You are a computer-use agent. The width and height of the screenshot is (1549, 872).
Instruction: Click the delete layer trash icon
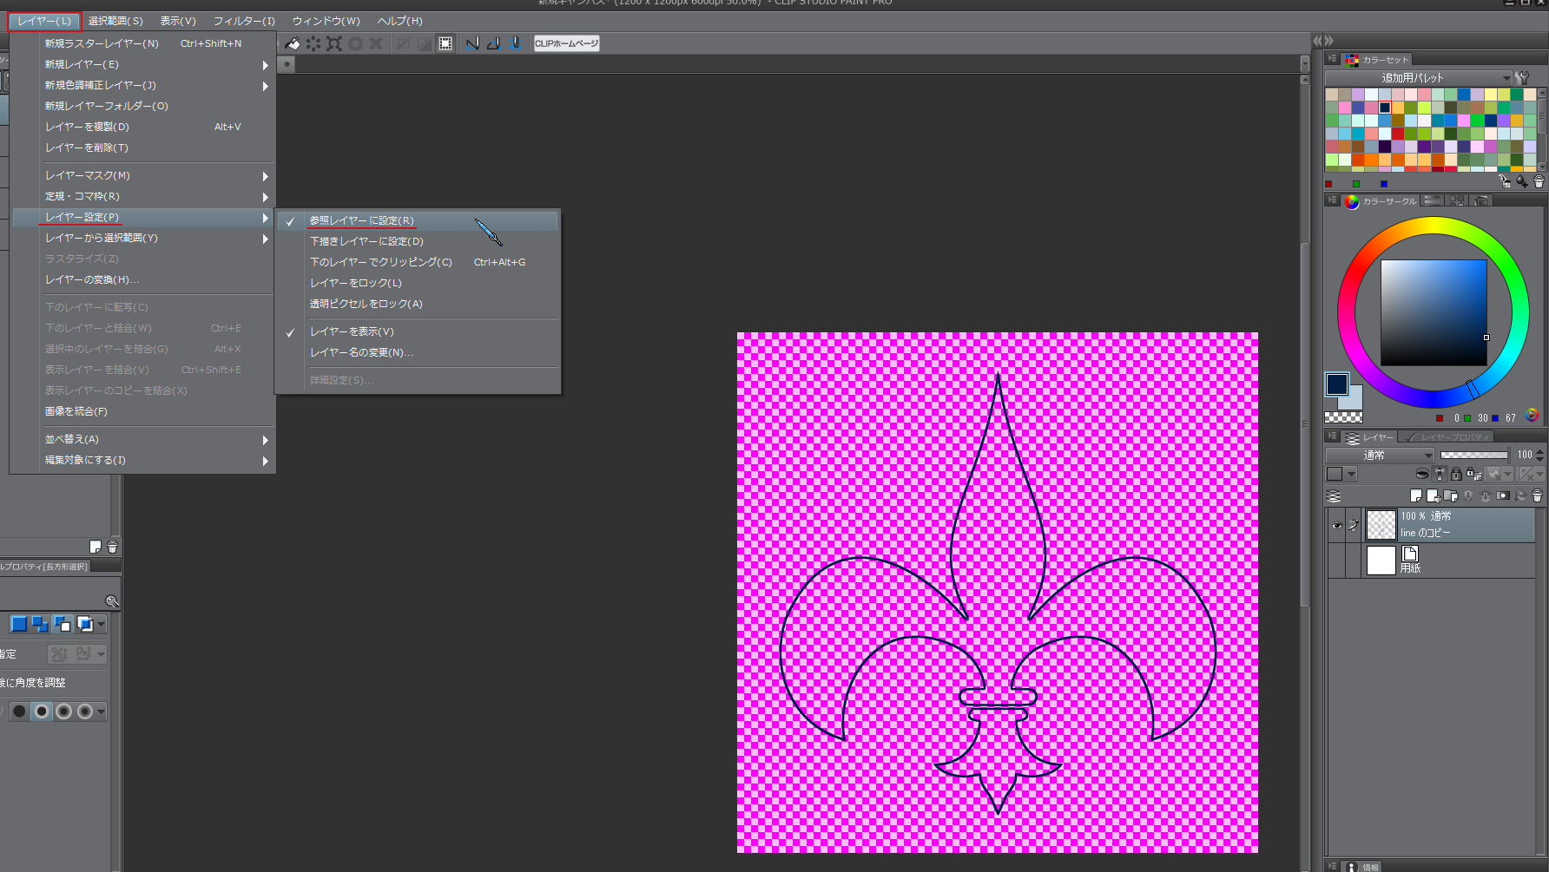(x=1537, y=496)
